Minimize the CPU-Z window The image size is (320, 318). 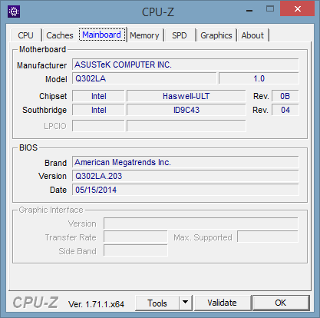coord(249,11)
